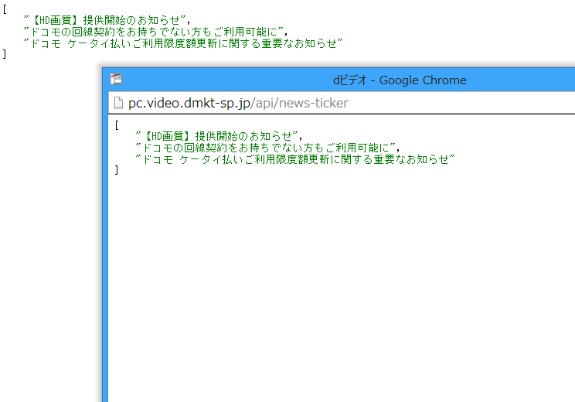Click the opening bracket in the background page
575x402 pixels.
coord(5,9)
